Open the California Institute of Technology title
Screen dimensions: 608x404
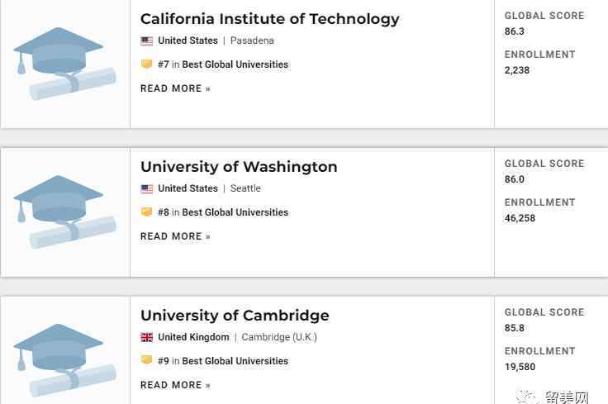click(270, 19)
